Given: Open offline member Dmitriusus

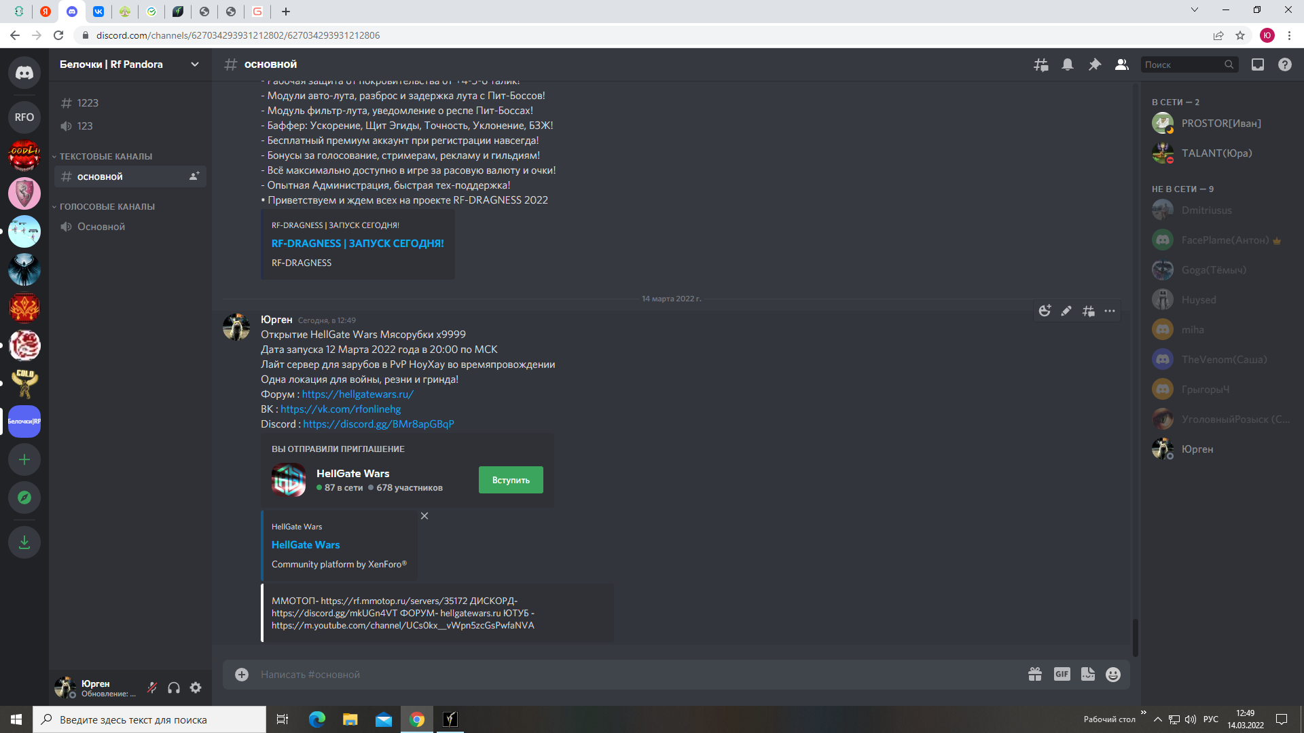Looking at the screenshot, I should click(x=1222, y=210).
